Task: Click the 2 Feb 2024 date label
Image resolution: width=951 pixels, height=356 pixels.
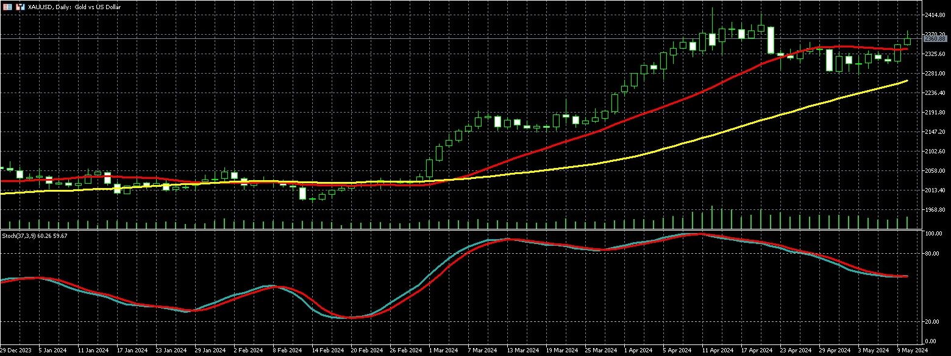Action: coord(249,351)
